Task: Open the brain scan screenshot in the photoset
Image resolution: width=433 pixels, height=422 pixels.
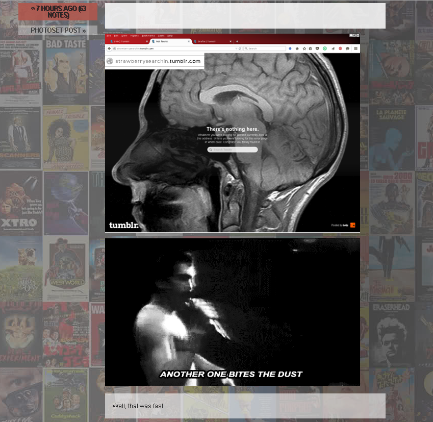Action: (x=232, y=133)
